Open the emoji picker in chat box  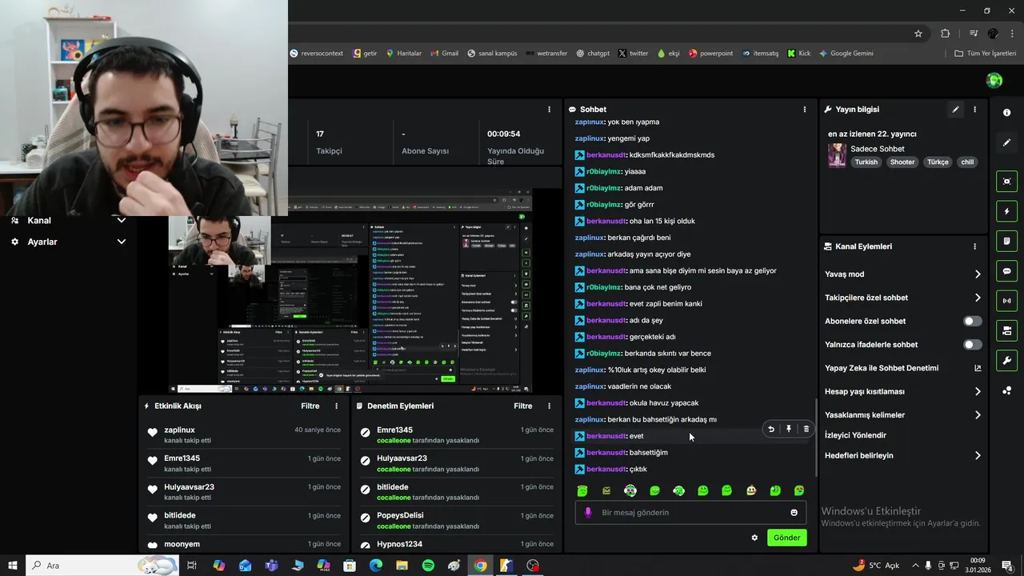click(794, 513)
